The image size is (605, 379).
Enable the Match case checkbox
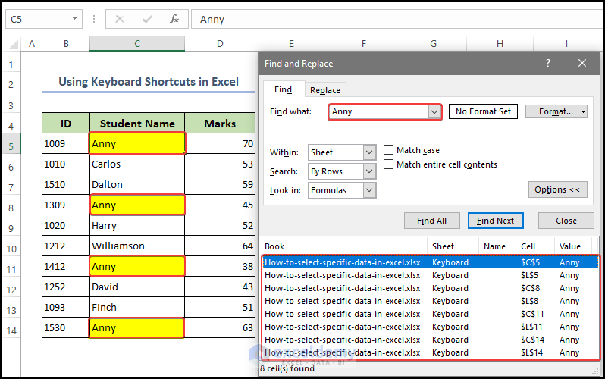point(389,150)
